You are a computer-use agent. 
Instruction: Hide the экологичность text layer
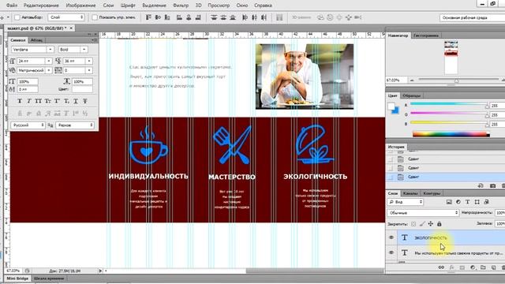pos(391,237)
